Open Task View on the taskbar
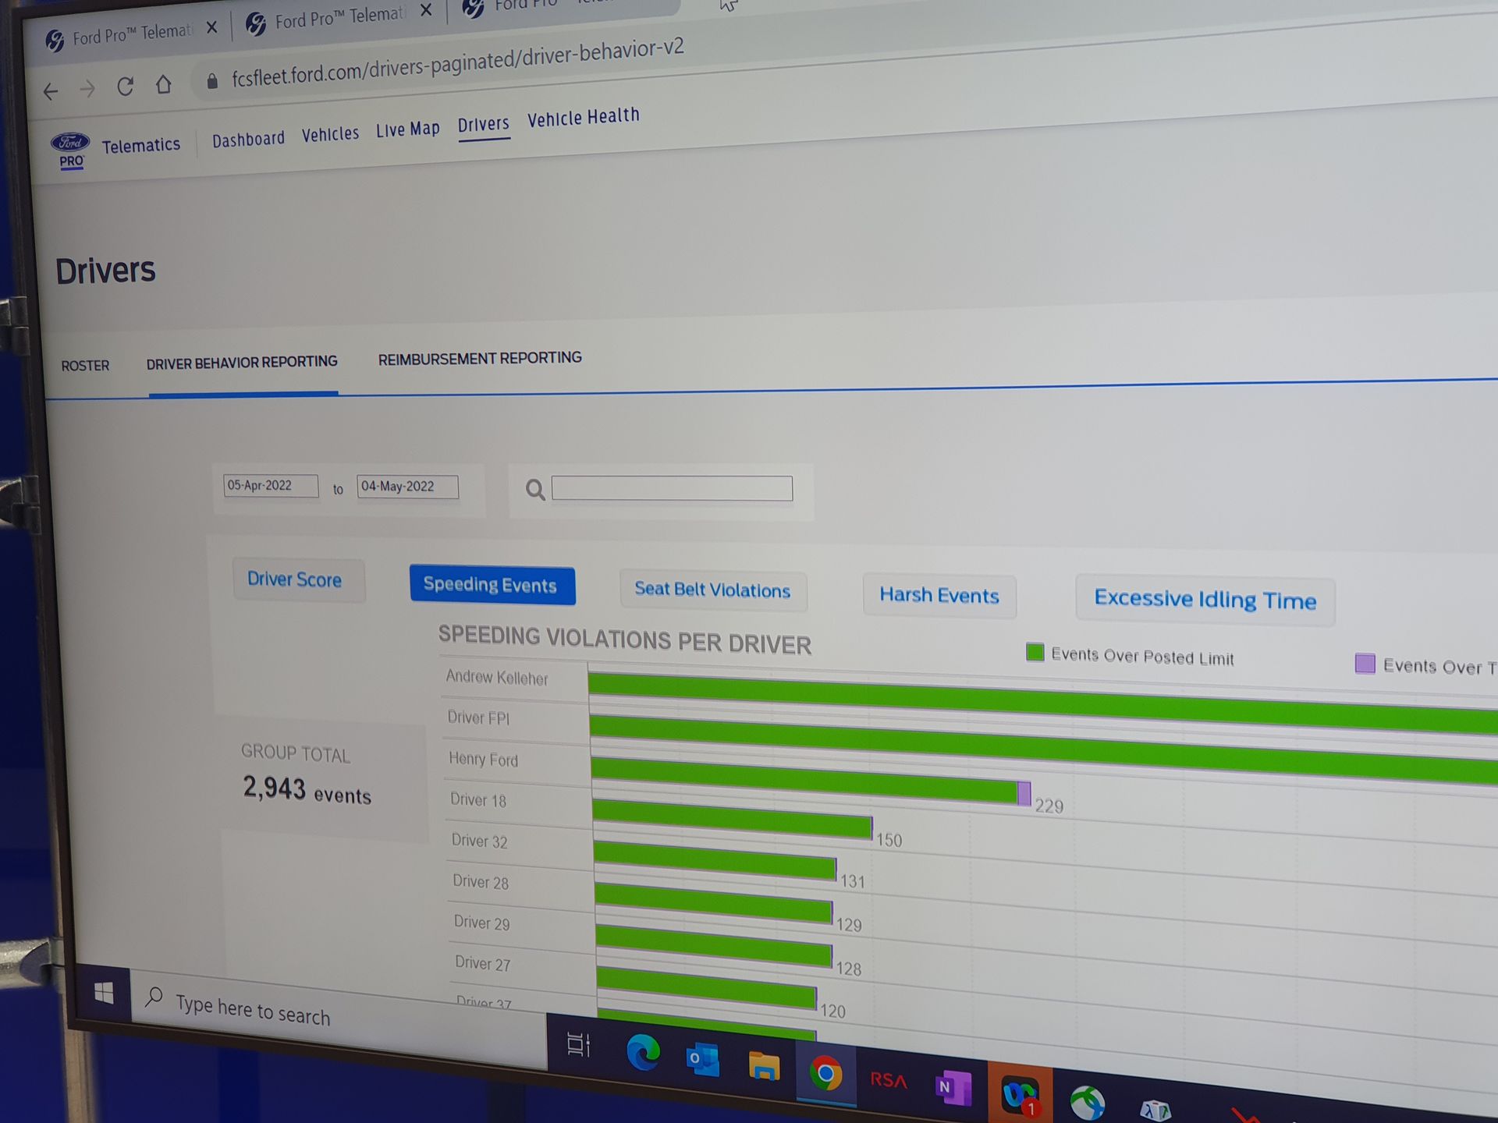Screen dimensions: 1498x1123 [578, 1044]
